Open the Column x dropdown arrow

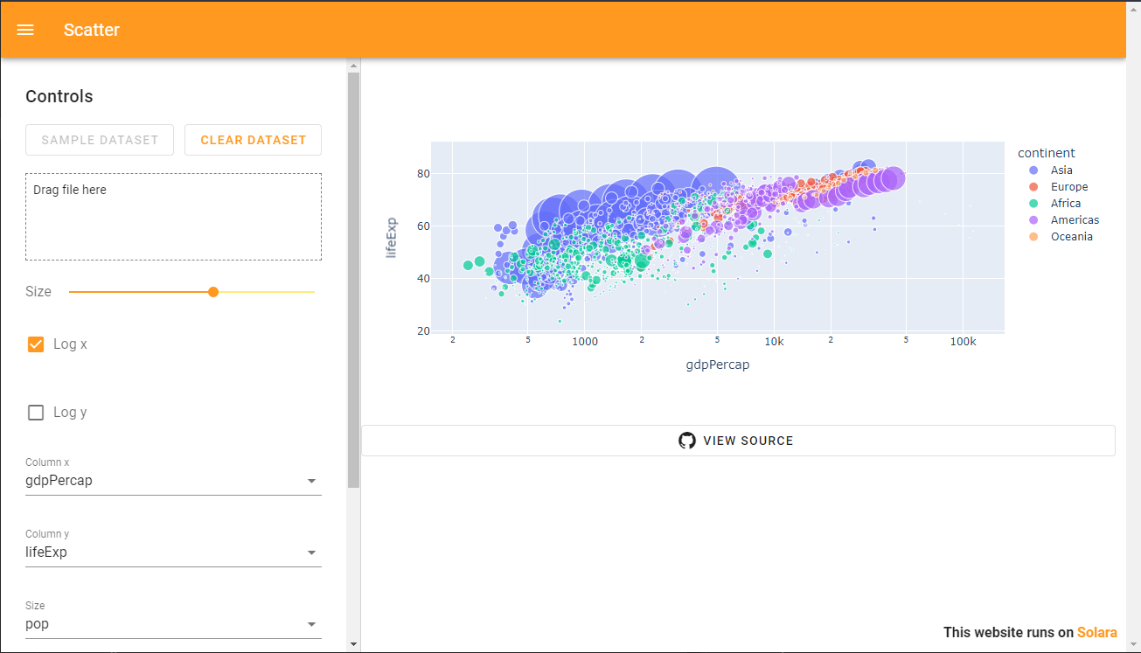311,481
